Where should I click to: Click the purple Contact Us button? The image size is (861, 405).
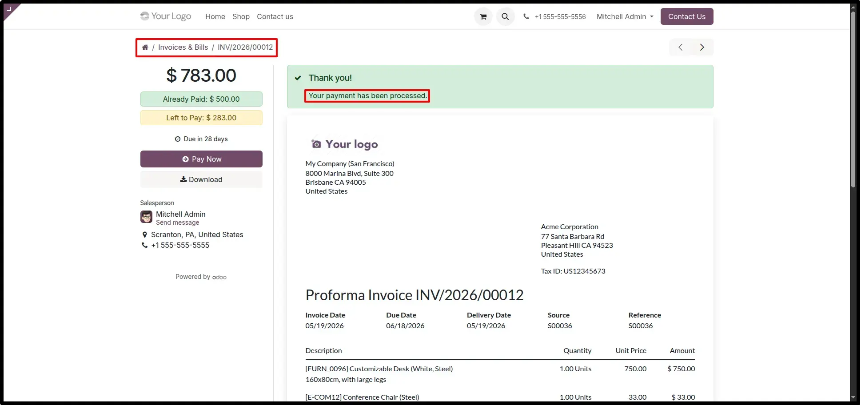686,16
